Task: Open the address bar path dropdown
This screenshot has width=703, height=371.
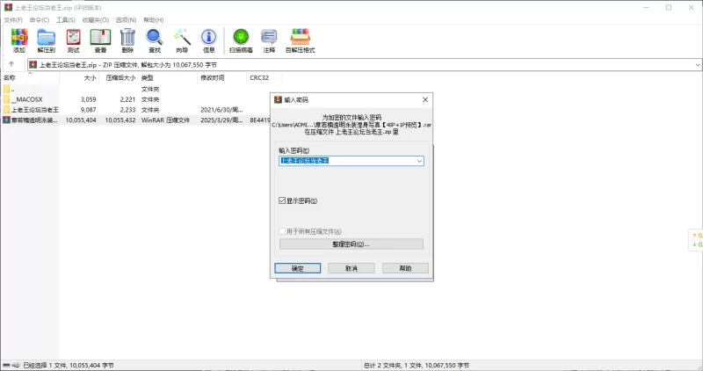Action: [x=697, y=64]
